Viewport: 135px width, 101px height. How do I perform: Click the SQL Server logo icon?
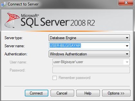(12, 20)
